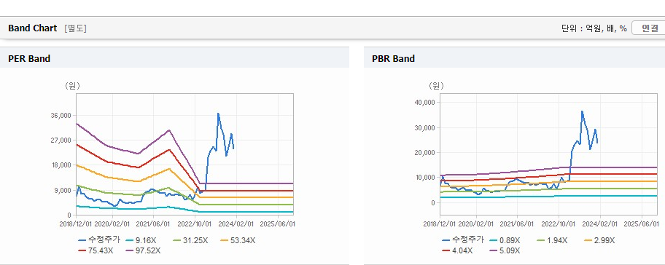
Task: Click the 30,000 y-axis label in PBR chart
Action: click(424, 127)
